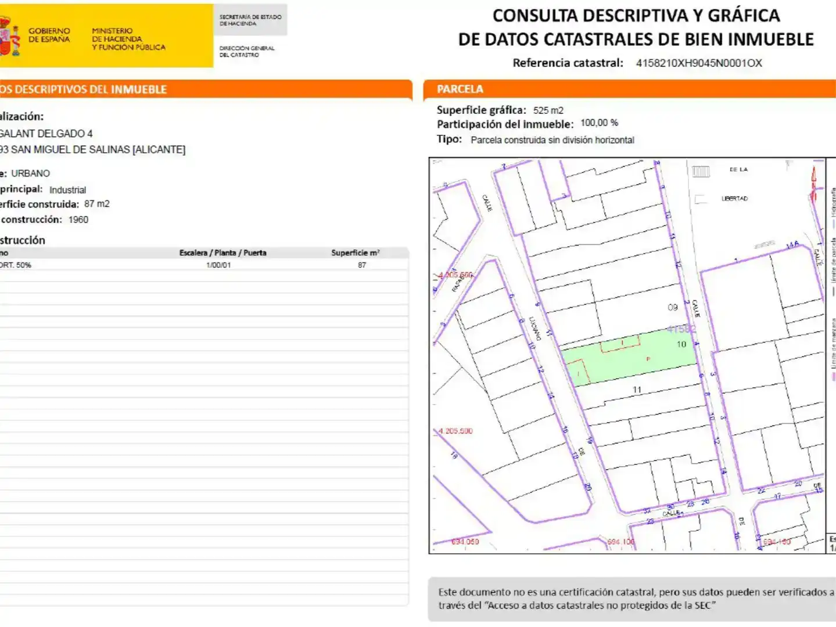Click the "4.205.600" coordinate label on the map
Viewport: 836px width, 627px height.
455,275
